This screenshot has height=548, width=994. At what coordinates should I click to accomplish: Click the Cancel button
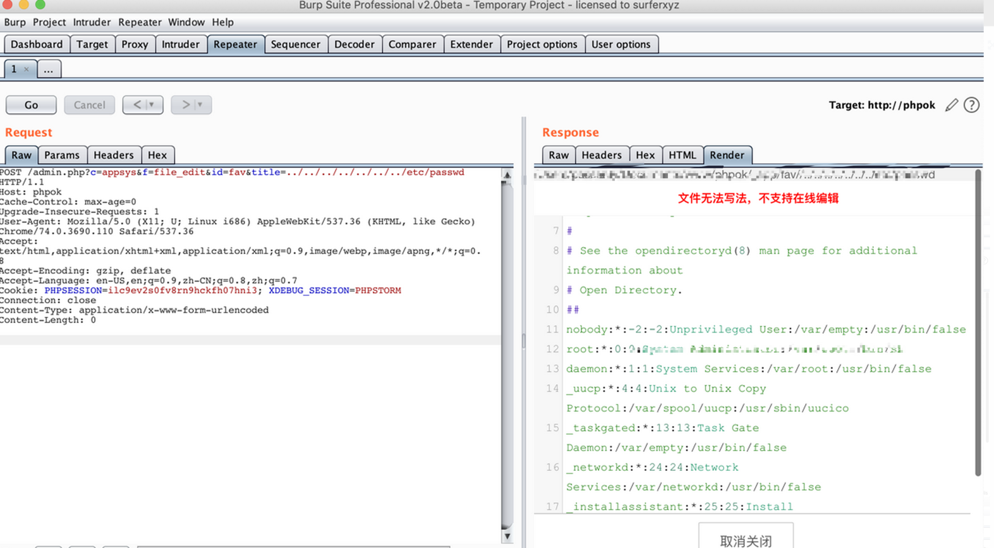tap(89, 105)
